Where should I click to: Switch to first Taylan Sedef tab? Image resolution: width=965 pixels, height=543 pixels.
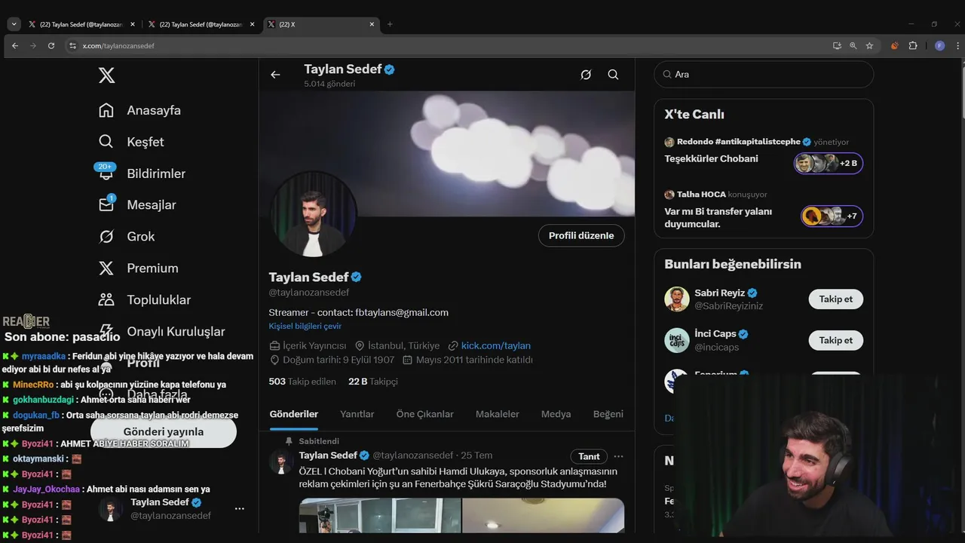point(81,24)
